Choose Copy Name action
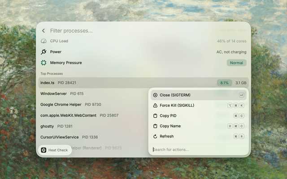The height and width of the screenshot is (179, 287). point(198,126)
